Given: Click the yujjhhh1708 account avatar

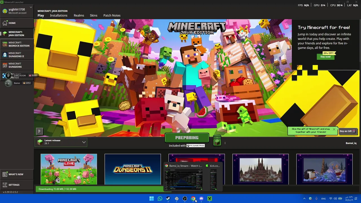Looking at the screenshot, I should [5, 11].
